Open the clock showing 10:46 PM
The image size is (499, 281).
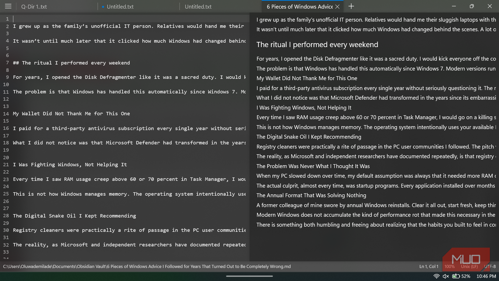click(486, 276)
